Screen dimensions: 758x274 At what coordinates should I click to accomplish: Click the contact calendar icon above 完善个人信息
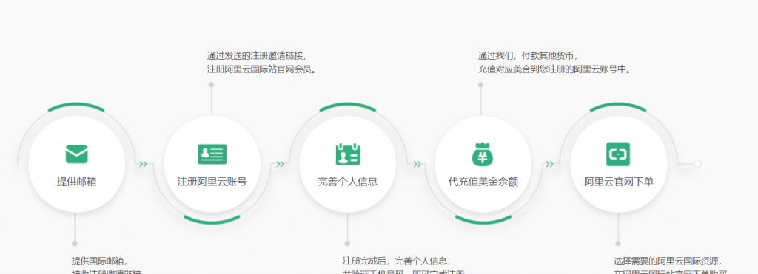pyautogui.click(x=348, y=154)
